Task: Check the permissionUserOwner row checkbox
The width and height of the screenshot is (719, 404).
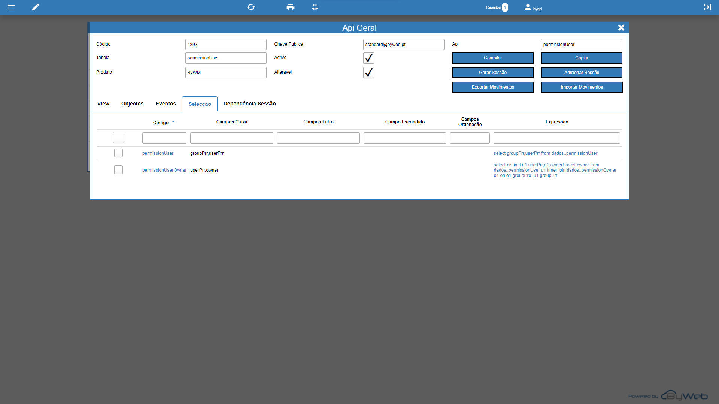Action: 118,170
